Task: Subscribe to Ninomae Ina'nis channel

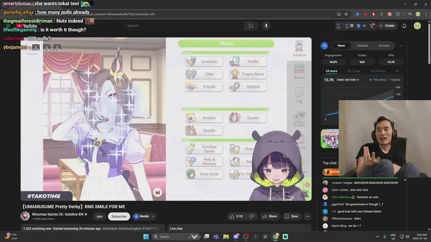Action: (119, 216)
